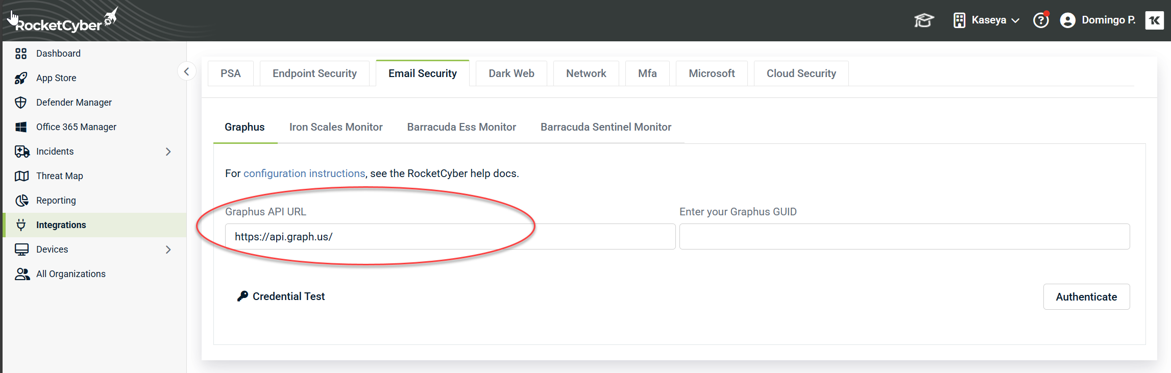1171x373 pixels.
Task: Open Office 365 Manager Windows icon
Action: pyautogui.click(x=21, y=127)
